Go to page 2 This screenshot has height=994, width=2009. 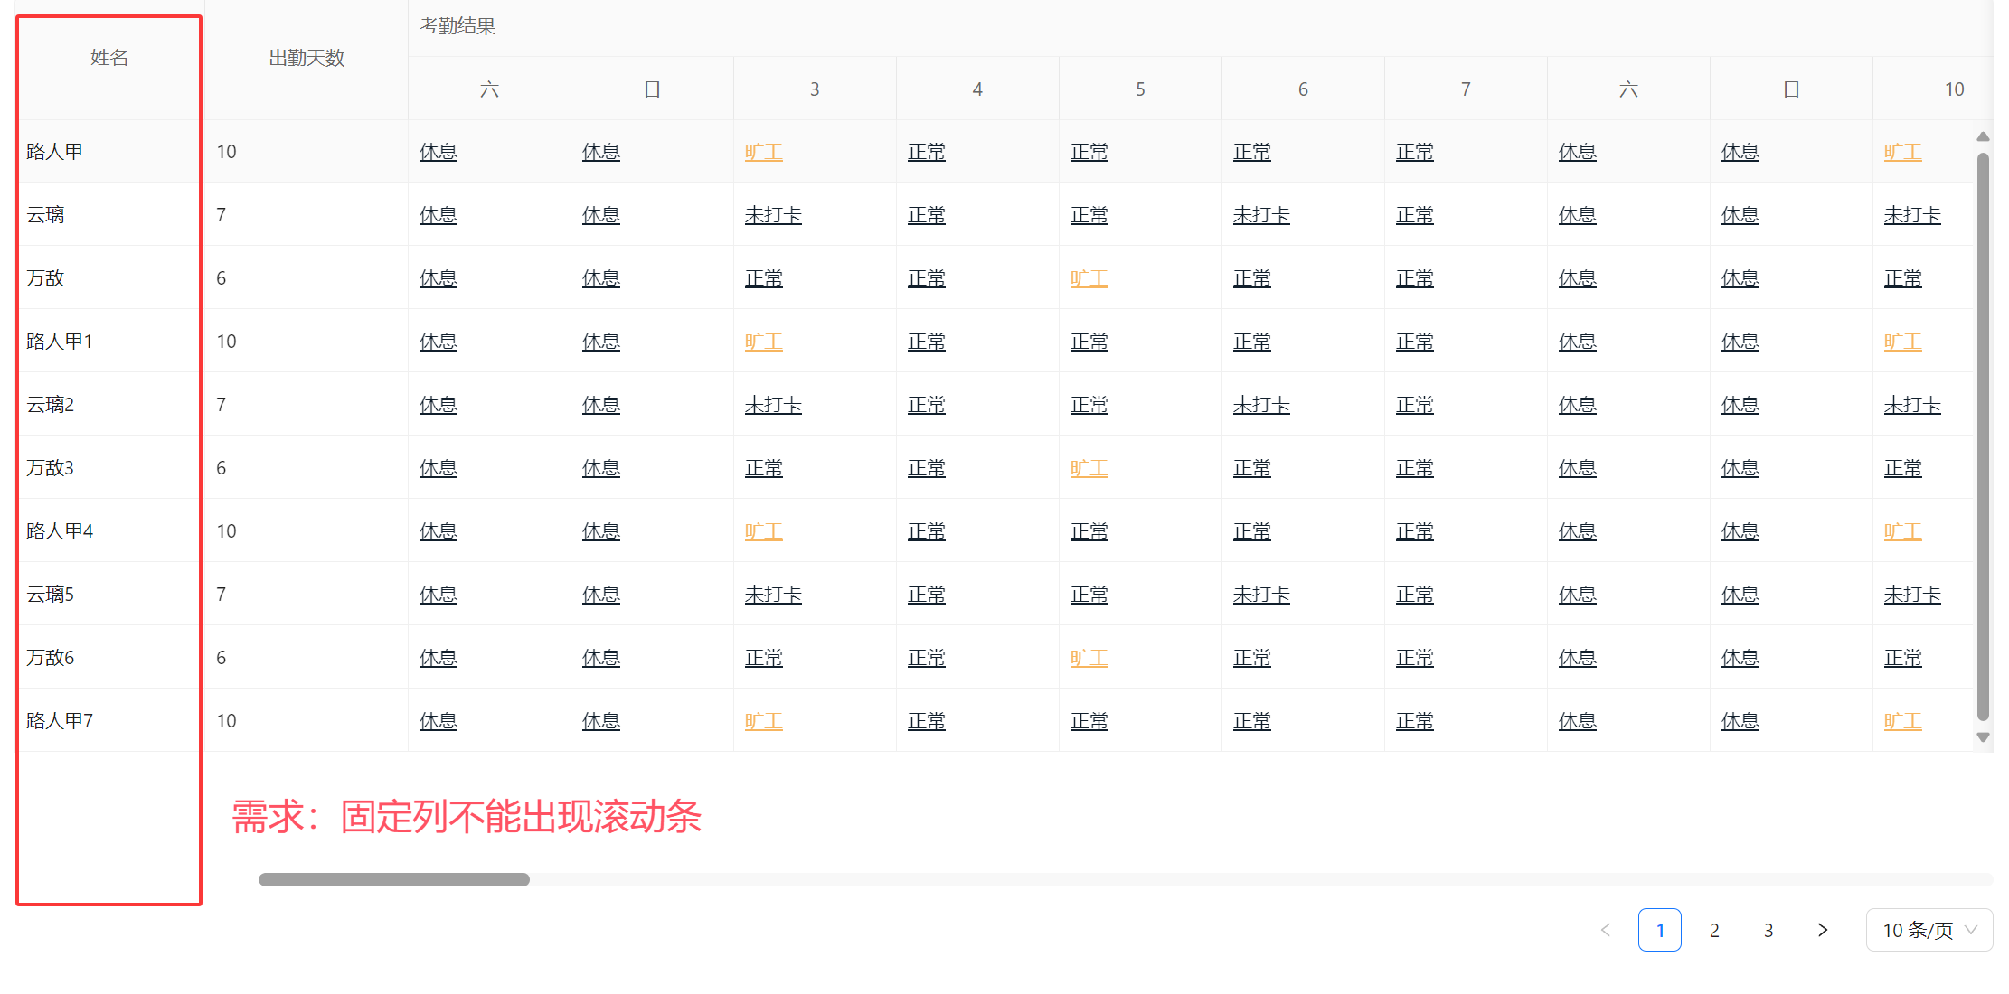[1714, 930]
